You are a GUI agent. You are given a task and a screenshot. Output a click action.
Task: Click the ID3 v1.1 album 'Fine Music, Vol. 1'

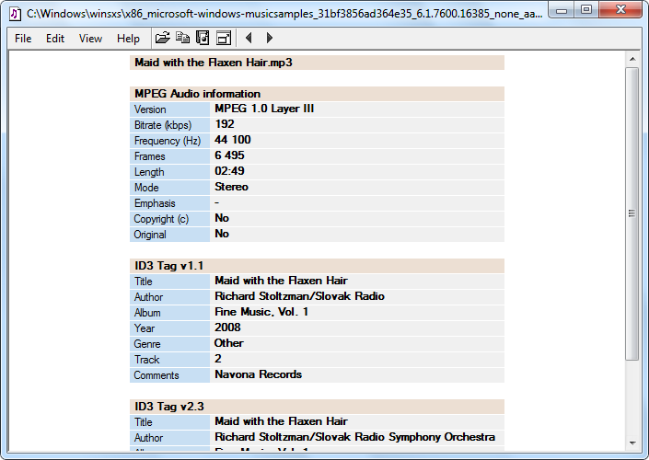click(x=261, y=312)
